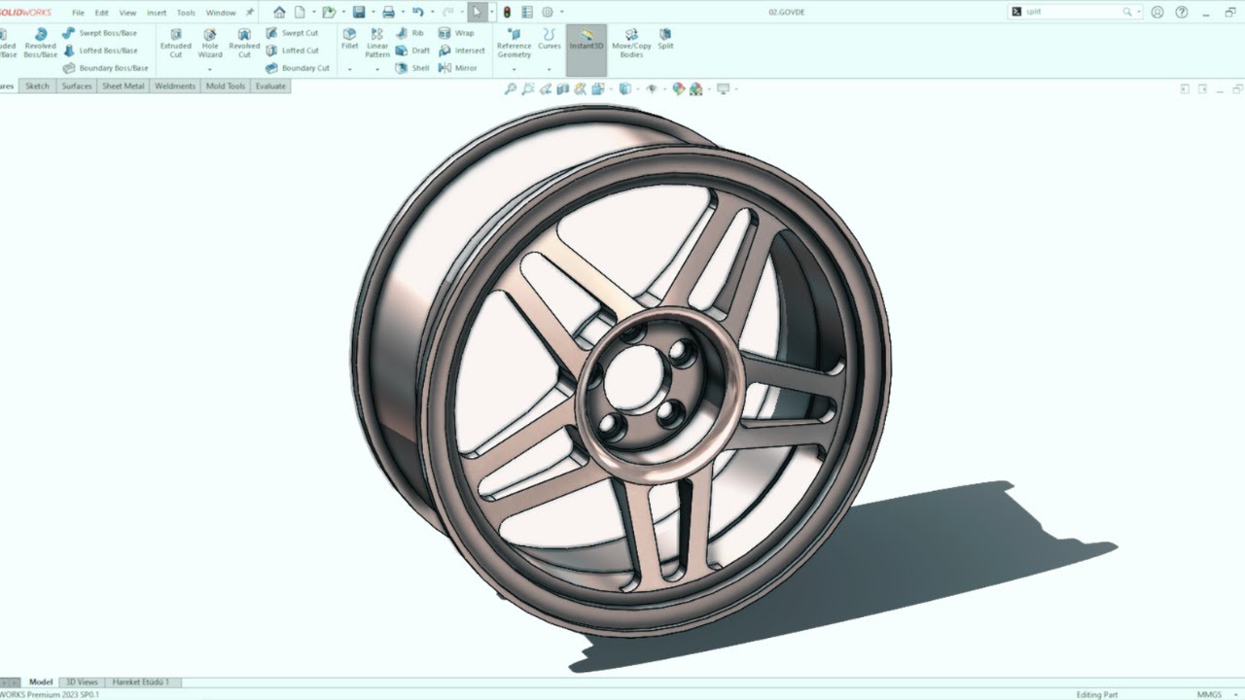
Task: Select the Swept Boss/Base tool
Action: click(99, 33)
